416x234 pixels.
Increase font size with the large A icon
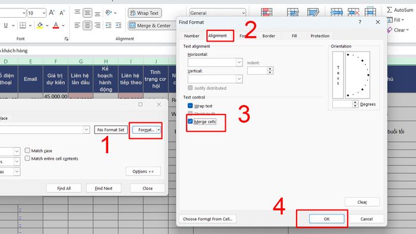click(x=52, y=12)
